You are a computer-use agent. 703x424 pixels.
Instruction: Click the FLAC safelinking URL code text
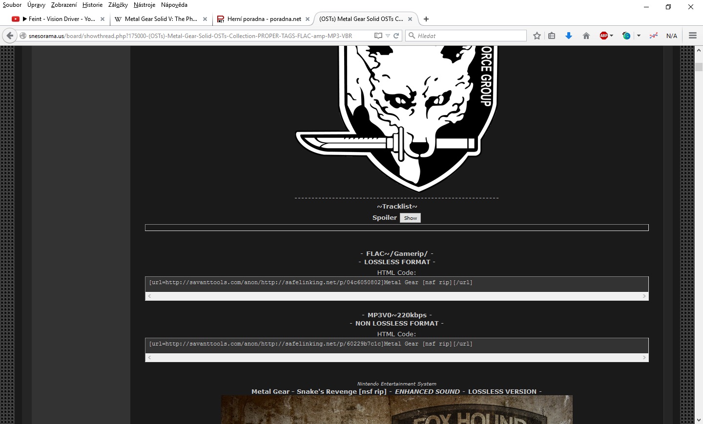click(310, 283)
